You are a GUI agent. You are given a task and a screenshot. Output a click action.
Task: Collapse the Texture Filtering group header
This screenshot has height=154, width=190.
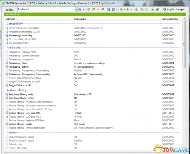click(16, 90)
